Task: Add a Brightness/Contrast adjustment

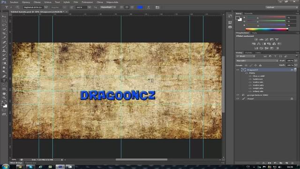Action: point(256,39)
